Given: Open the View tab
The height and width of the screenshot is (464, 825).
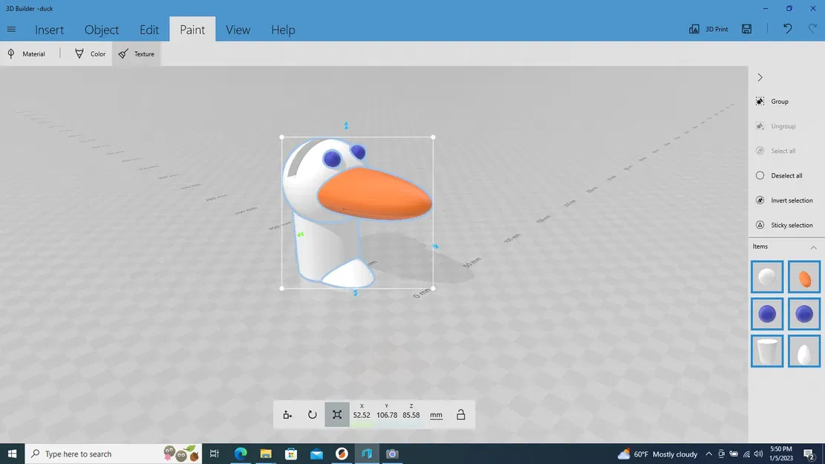Looking at the screenshot, I should coord(238,30).
